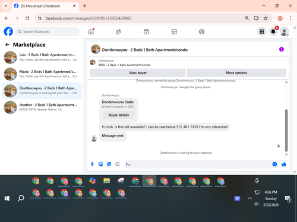Open the Windows Start menu
Screen dimensions: 297x222
point(7,198)
